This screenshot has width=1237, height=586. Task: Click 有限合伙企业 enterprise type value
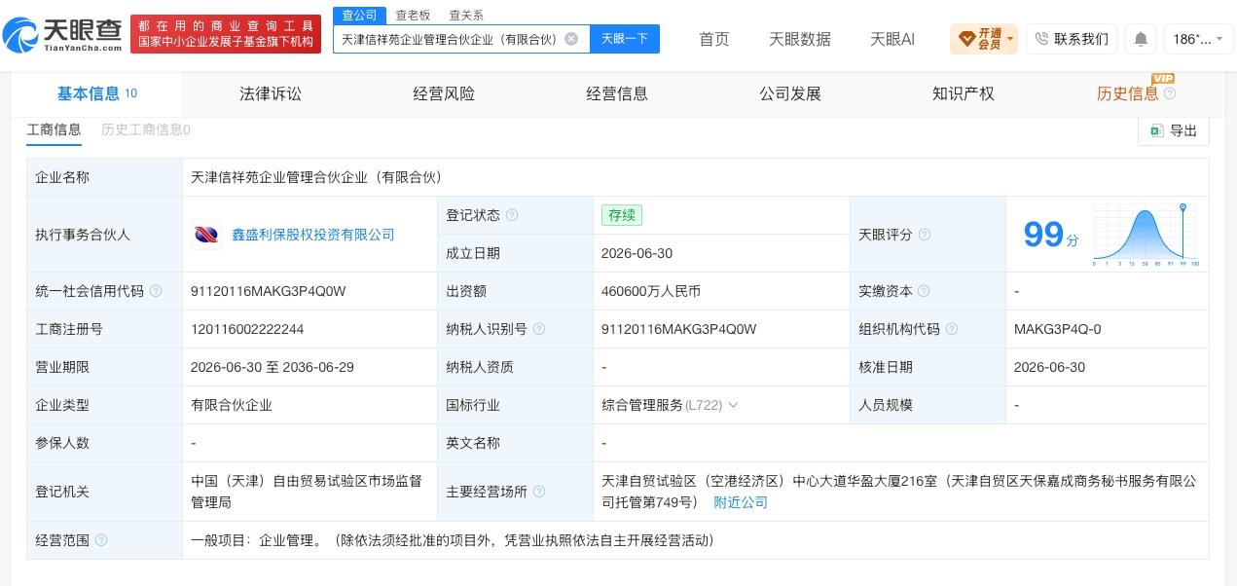coord(232,405)
